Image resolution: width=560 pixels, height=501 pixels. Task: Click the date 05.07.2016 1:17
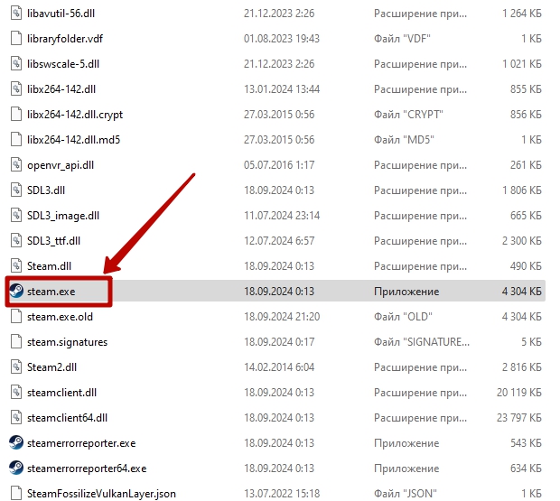pyautogui.click(x=279, y=165)
